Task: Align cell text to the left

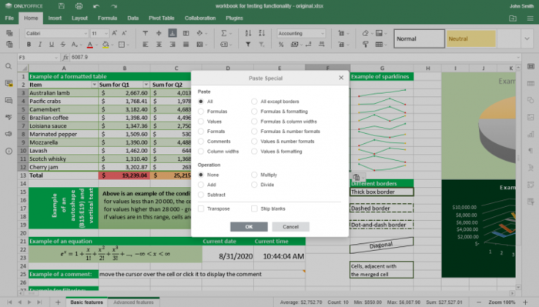Action: 146,45
